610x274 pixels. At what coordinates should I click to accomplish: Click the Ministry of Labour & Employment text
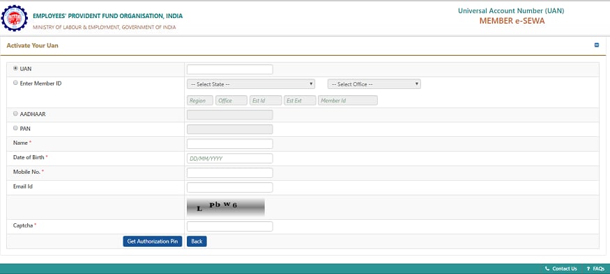click(105, 27)
